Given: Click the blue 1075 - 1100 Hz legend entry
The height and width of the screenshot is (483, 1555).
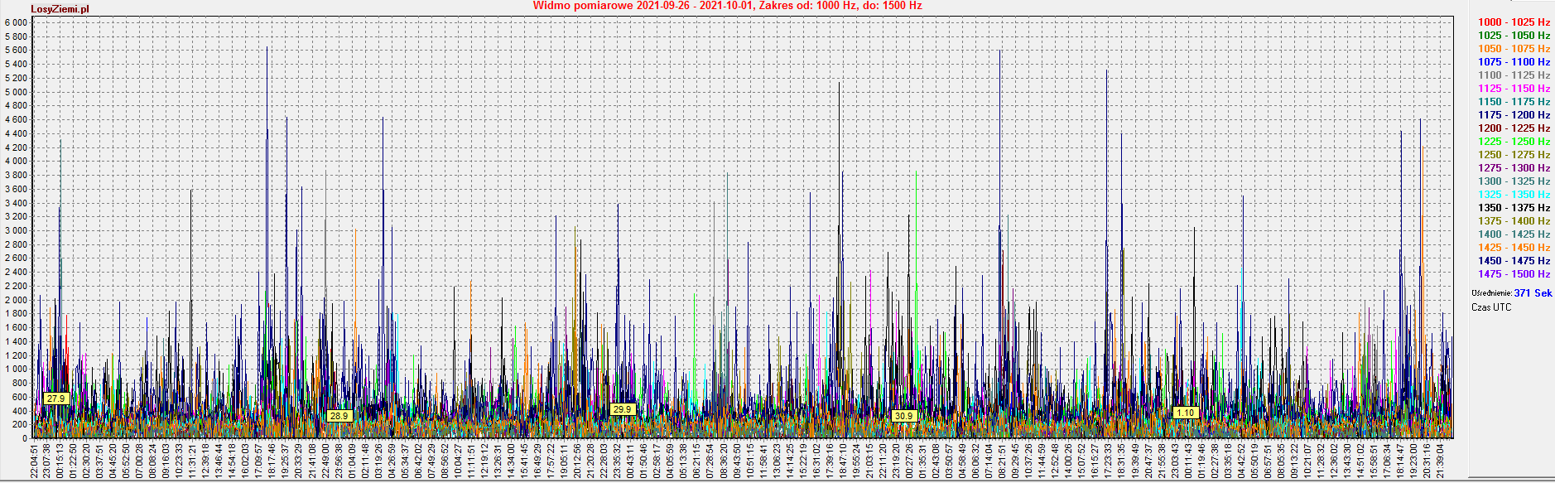Looking at the screenshot, I should 1514,62.
